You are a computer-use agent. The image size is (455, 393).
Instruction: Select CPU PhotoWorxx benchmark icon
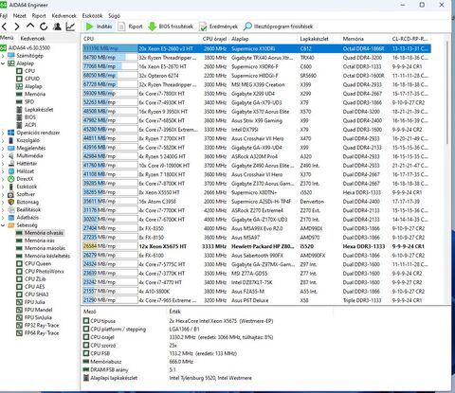[19, 272]
